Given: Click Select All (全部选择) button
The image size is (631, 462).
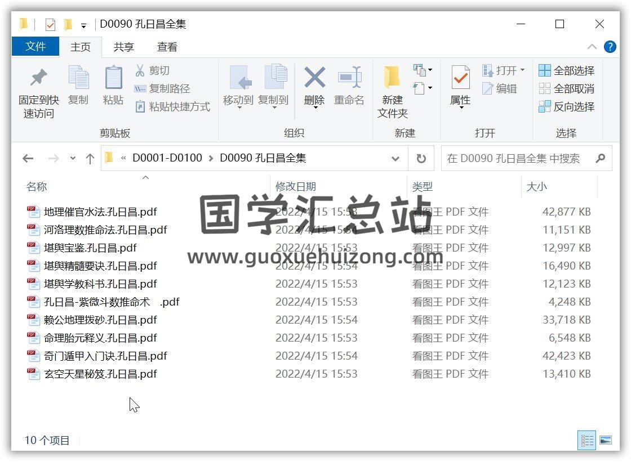Looking at the screenshot, I should pos(567,71).
